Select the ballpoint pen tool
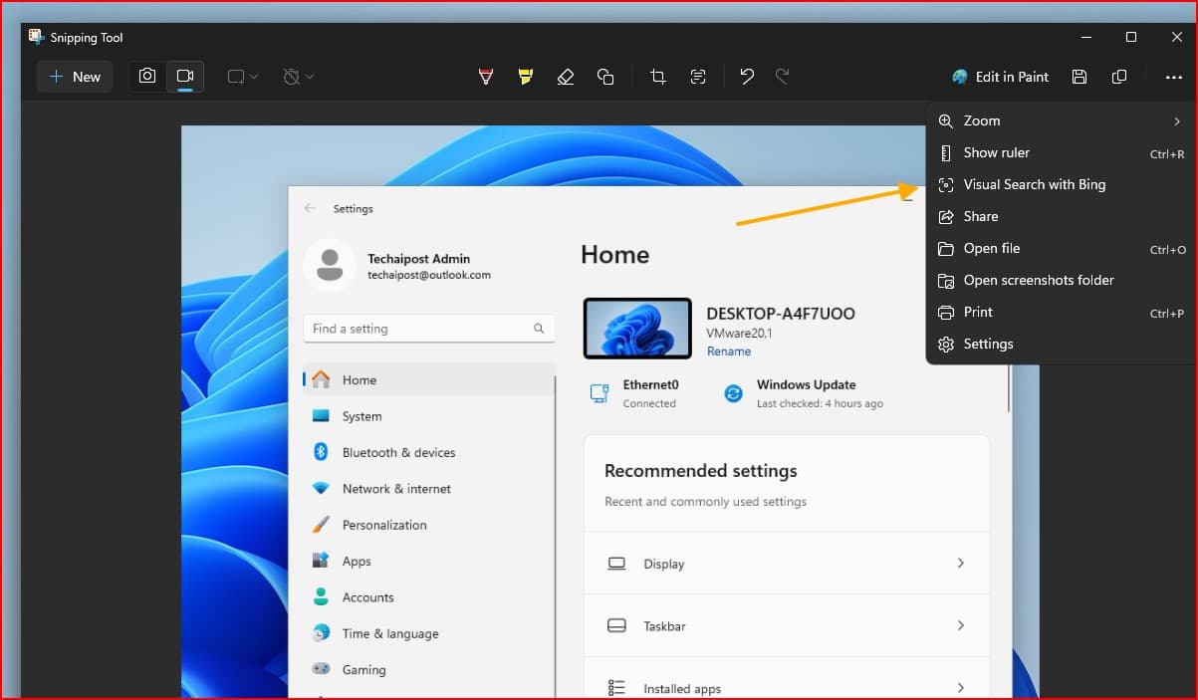1198x700 pixels. [x=486, y=77]
